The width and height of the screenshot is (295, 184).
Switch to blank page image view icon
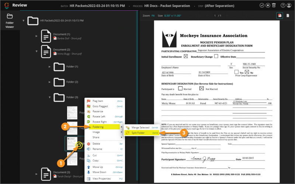pos(288,15)
